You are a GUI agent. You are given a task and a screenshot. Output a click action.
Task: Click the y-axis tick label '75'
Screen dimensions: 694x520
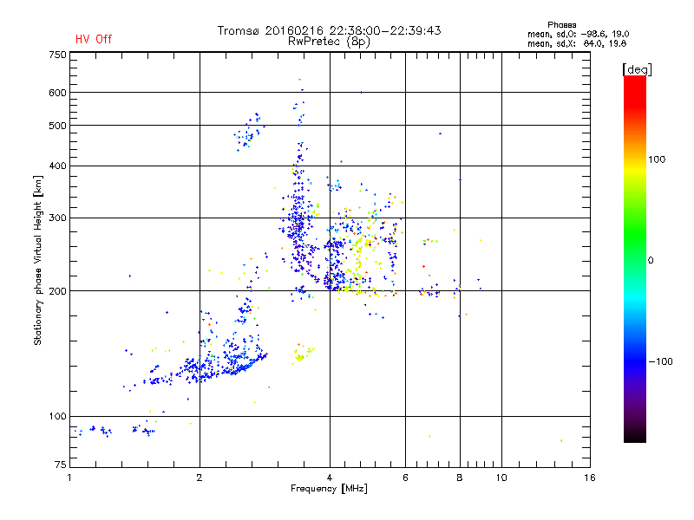(61, 465)
